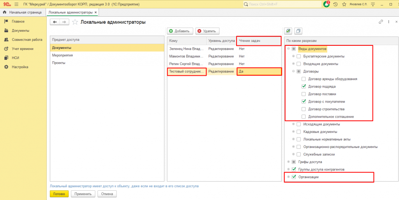Select Мероприятия in Предмет доступа list

tap(107, 55)
